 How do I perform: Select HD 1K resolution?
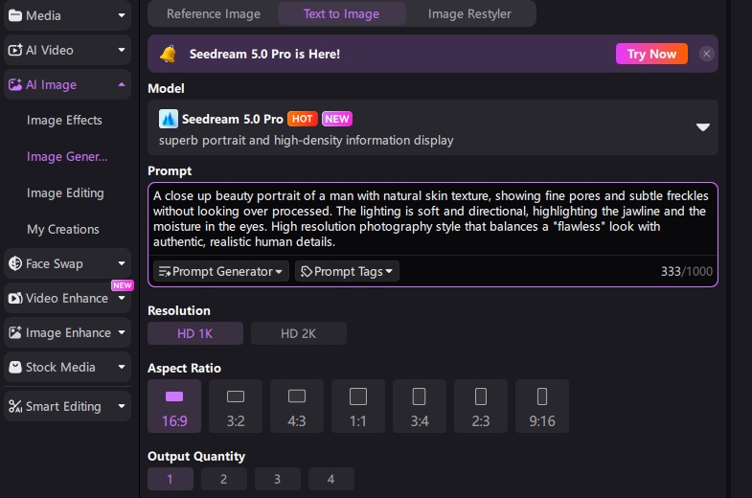click(195, 333)
